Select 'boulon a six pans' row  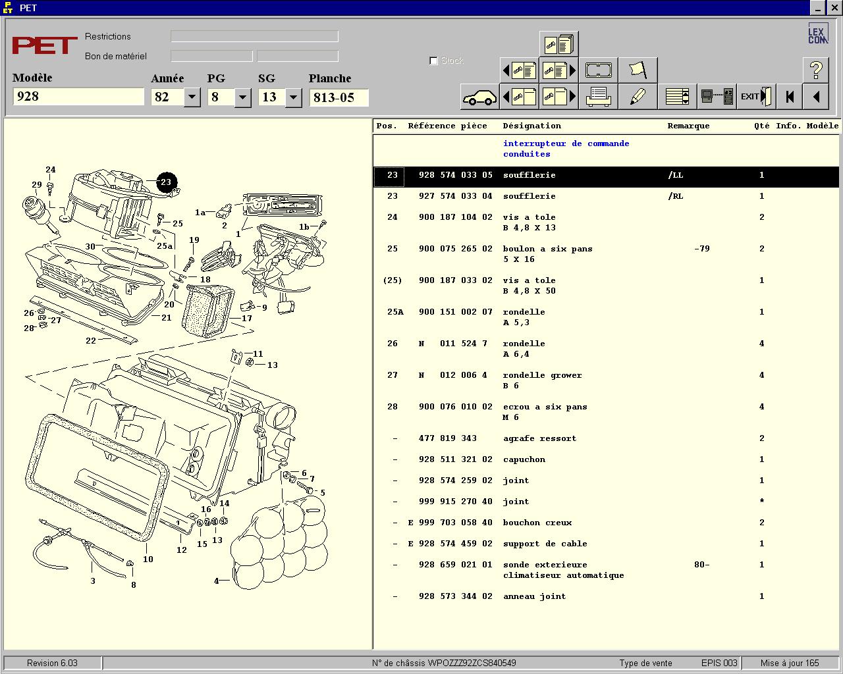pyautogui.click(x=607, y=254)
